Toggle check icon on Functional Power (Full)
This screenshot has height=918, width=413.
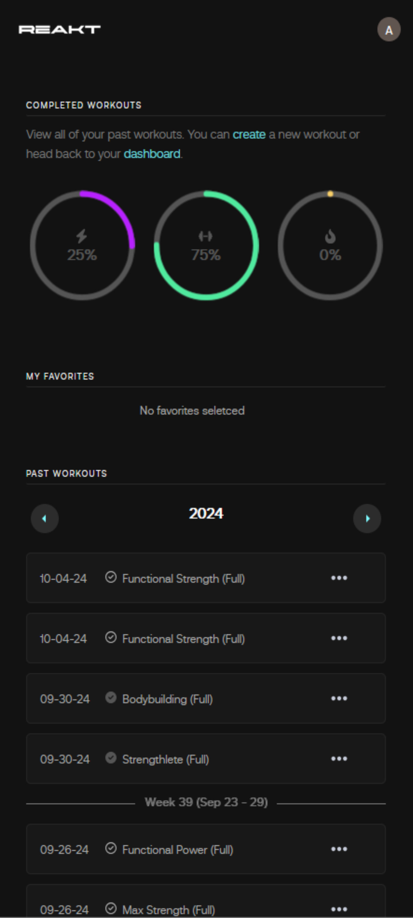(111, 848)
